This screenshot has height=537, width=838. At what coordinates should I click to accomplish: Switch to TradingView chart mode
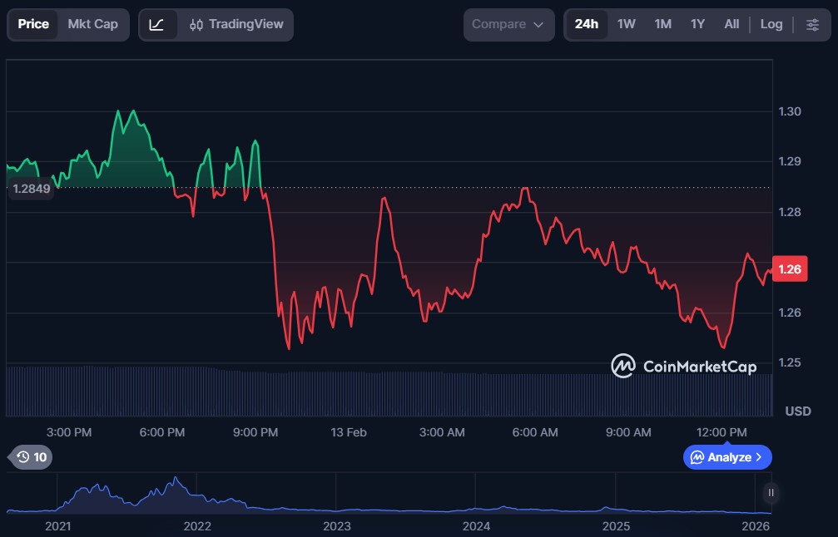click(x=236, y=24)
